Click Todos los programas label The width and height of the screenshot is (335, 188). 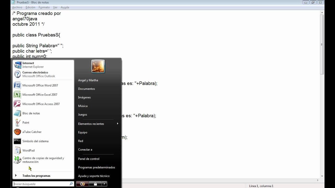point(36,176)
